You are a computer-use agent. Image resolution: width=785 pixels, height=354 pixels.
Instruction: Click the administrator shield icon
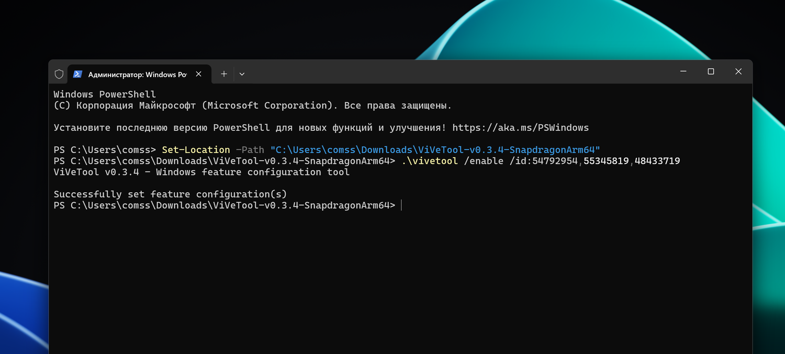click(x=59, y=74)
